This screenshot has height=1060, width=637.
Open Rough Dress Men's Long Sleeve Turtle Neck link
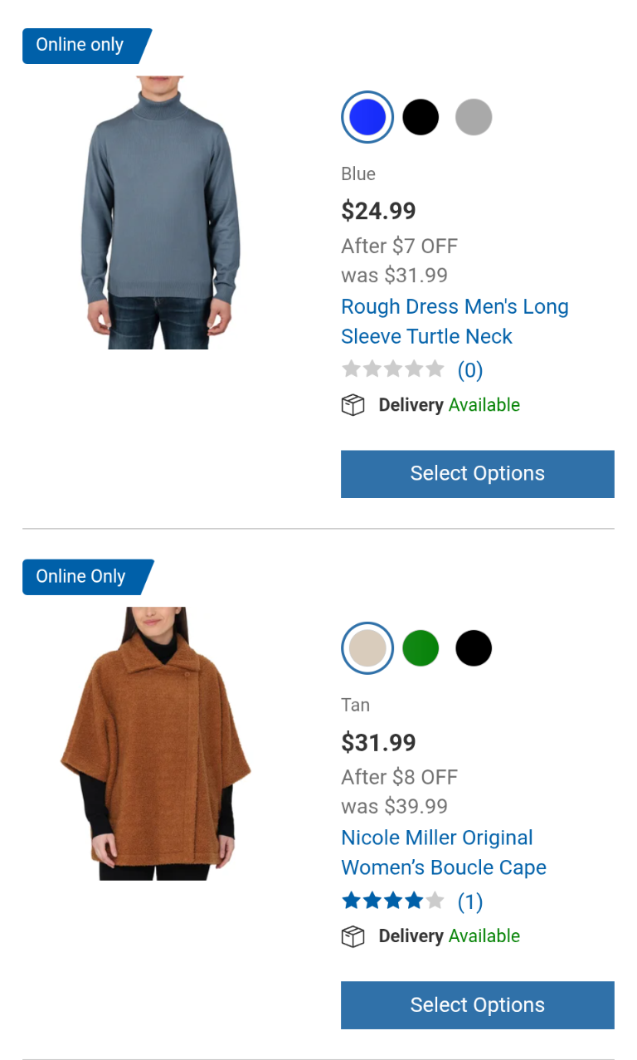point(455,321)
